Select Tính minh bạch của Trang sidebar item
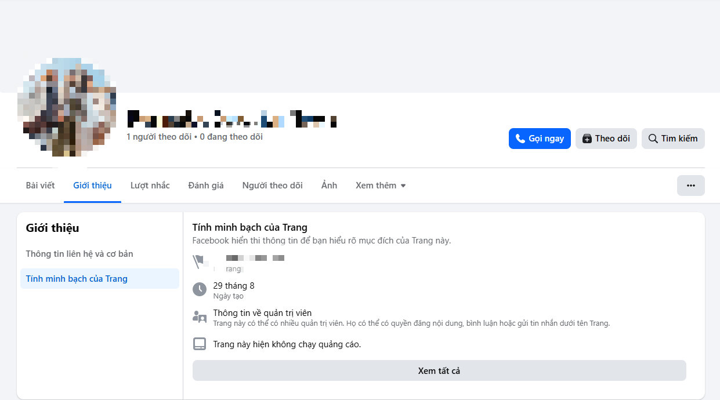720x400 pixels. [x=77, y=279]
